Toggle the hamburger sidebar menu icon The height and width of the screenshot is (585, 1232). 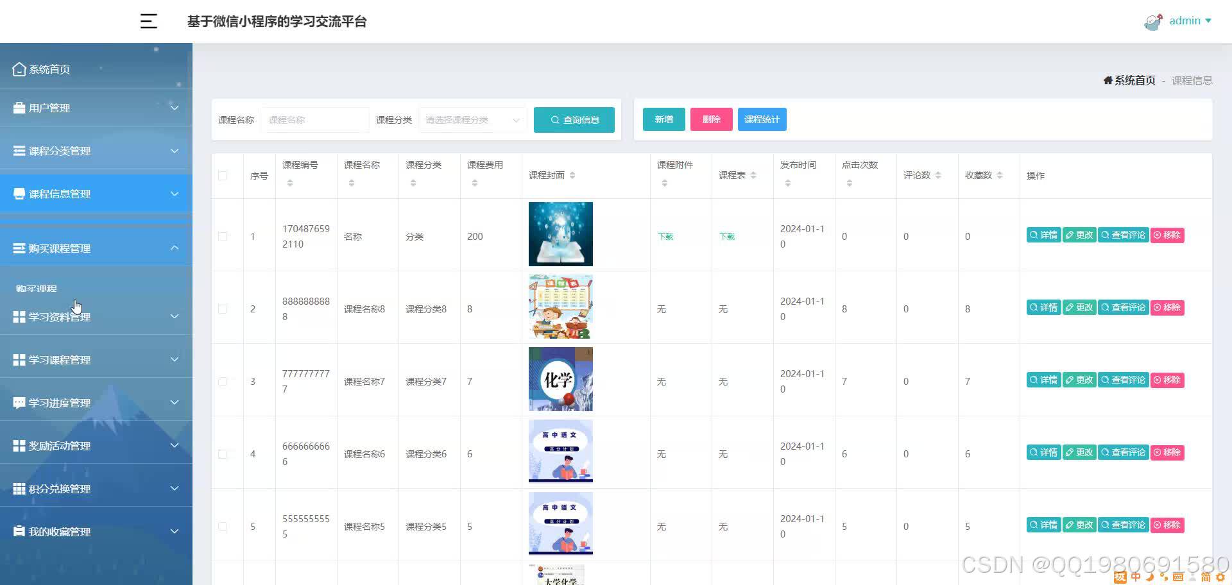[148, 21]
